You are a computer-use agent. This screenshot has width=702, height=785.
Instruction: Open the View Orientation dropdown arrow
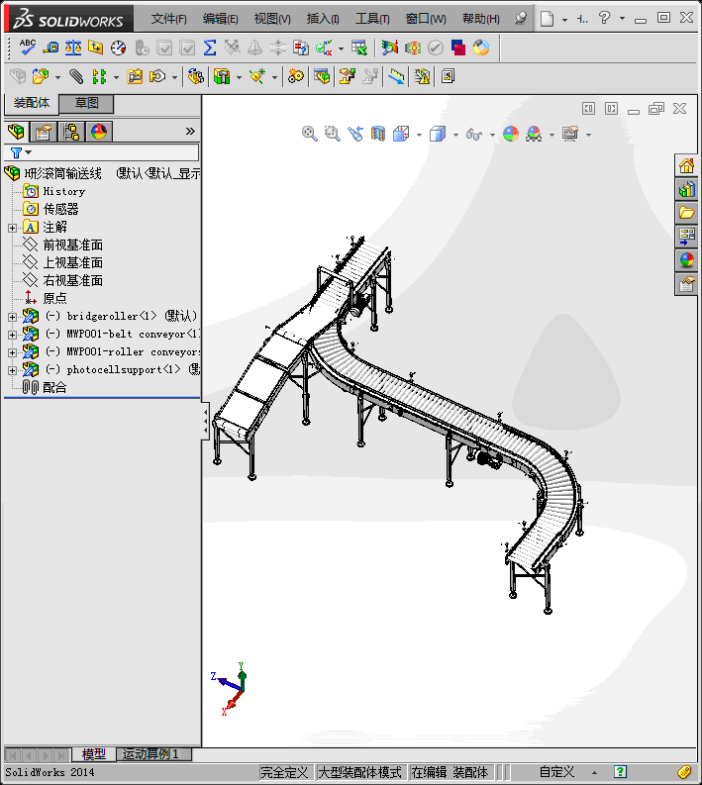[419, 135]
